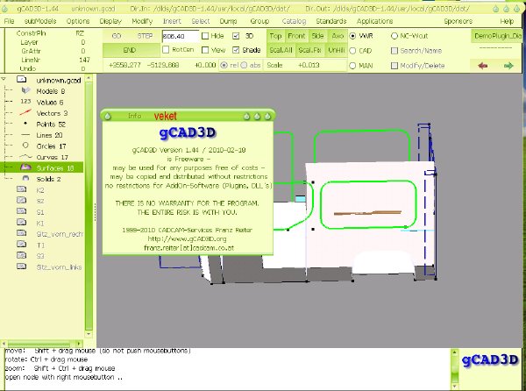Screen dimensions: 526x391
Task: Open the File menu
Action: coord(9,21)
